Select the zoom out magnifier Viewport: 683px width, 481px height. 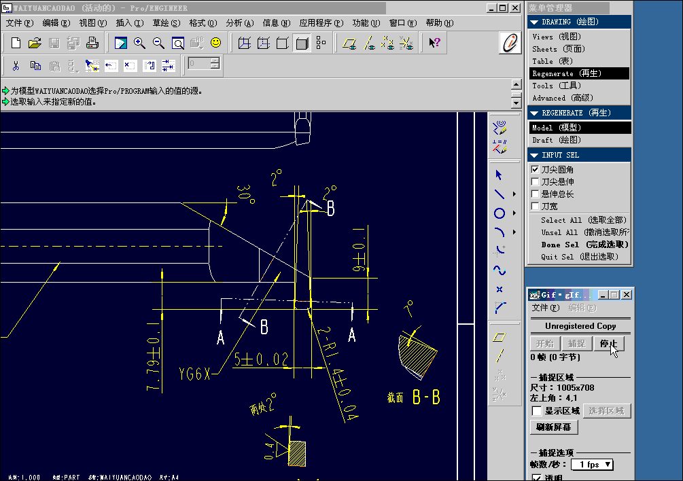(158, 43)
